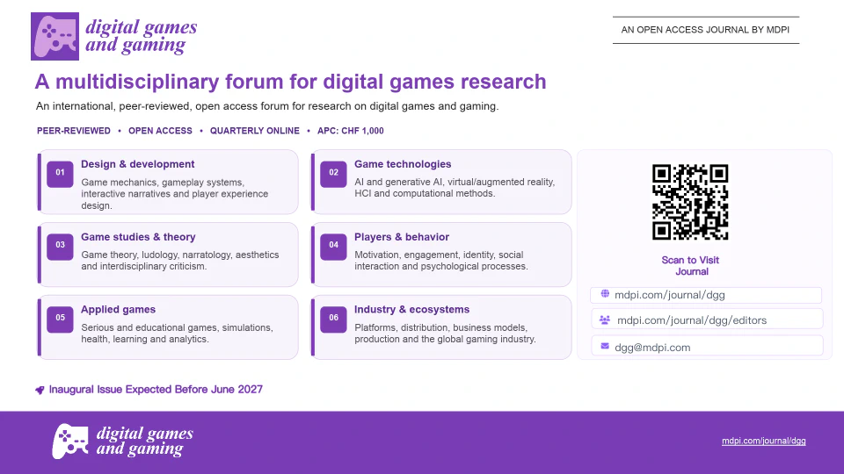
Task: Click the Industry & ecosystems heading
Action: pyautogui.click(x=411, y=309)
